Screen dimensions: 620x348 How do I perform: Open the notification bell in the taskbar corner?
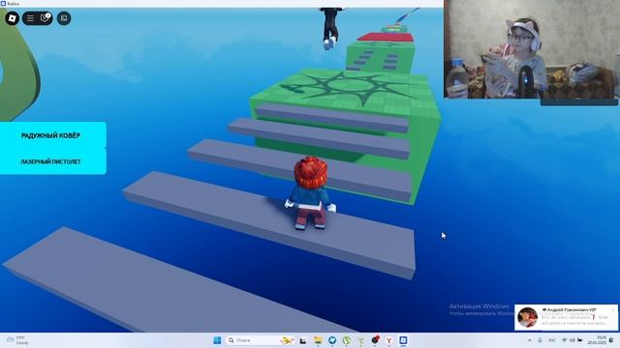[611, 340]
